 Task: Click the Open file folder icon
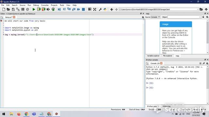tap(8, 9)
